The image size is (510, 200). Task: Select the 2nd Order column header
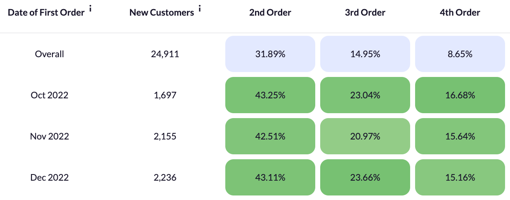(270, 13)
